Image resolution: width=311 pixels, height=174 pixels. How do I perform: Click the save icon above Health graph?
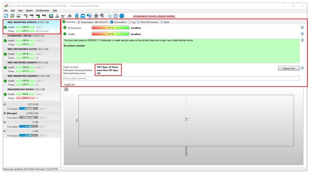66,89
